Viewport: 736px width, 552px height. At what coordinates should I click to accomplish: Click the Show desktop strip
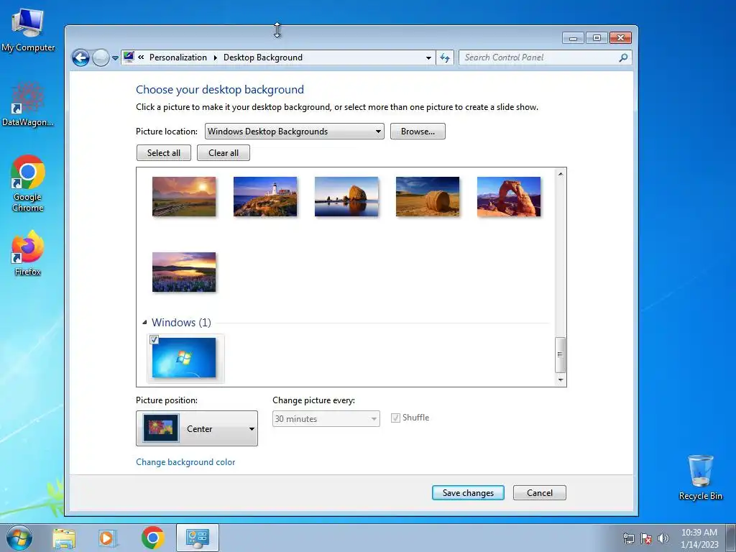click(x=731, y=538)
